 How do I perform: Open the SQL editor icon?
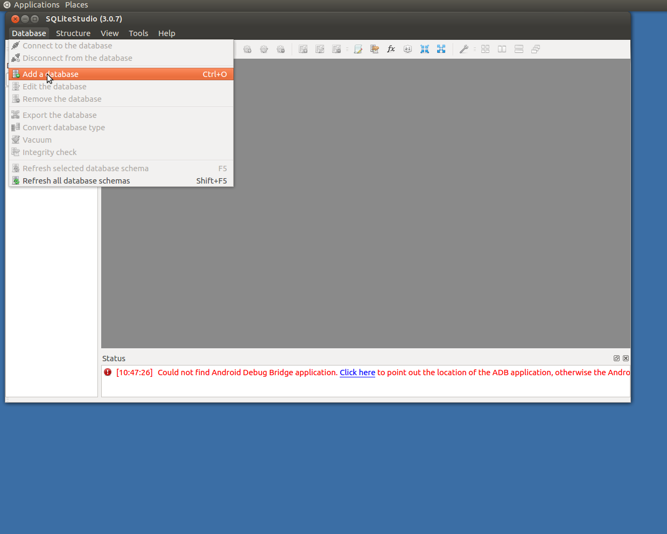(358, 49)
